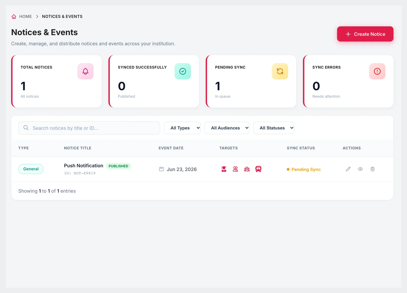Click the SYNC ERRORS card label

326,67
